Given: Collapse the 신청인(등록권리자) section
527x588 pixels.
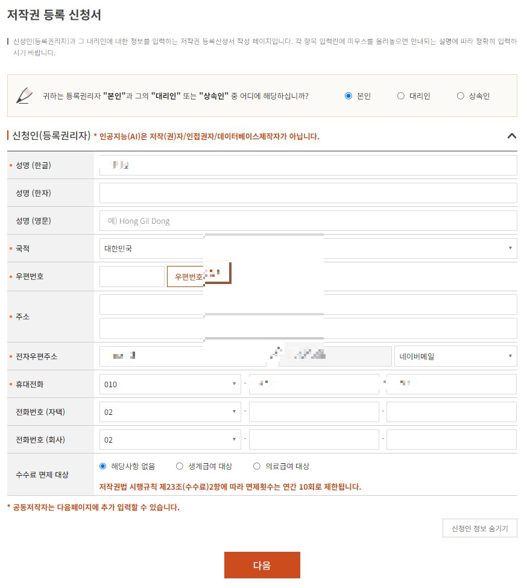Looking at the screenshot, I should pyautogui.click(x=512, y=136).
